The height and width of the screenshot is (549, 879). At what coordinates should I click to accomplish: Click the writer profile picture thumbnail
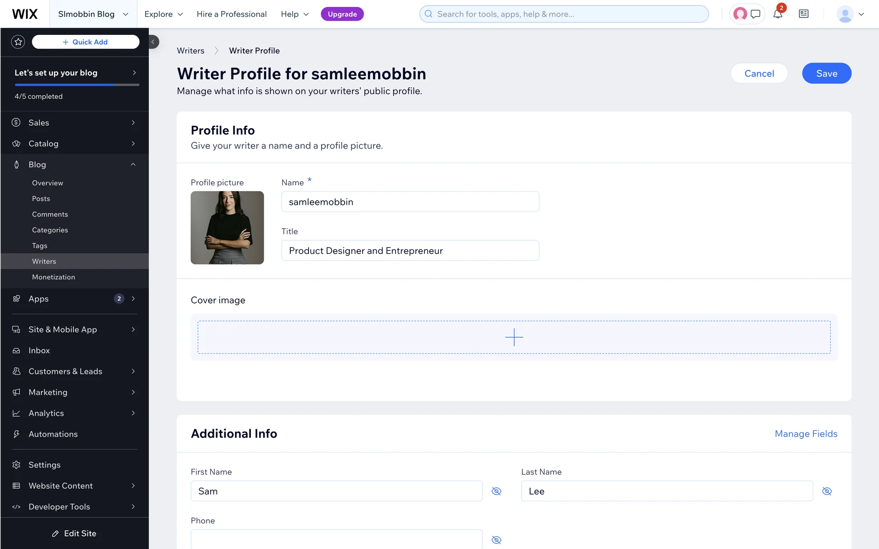pyautogui.click(x=227, y=228)
